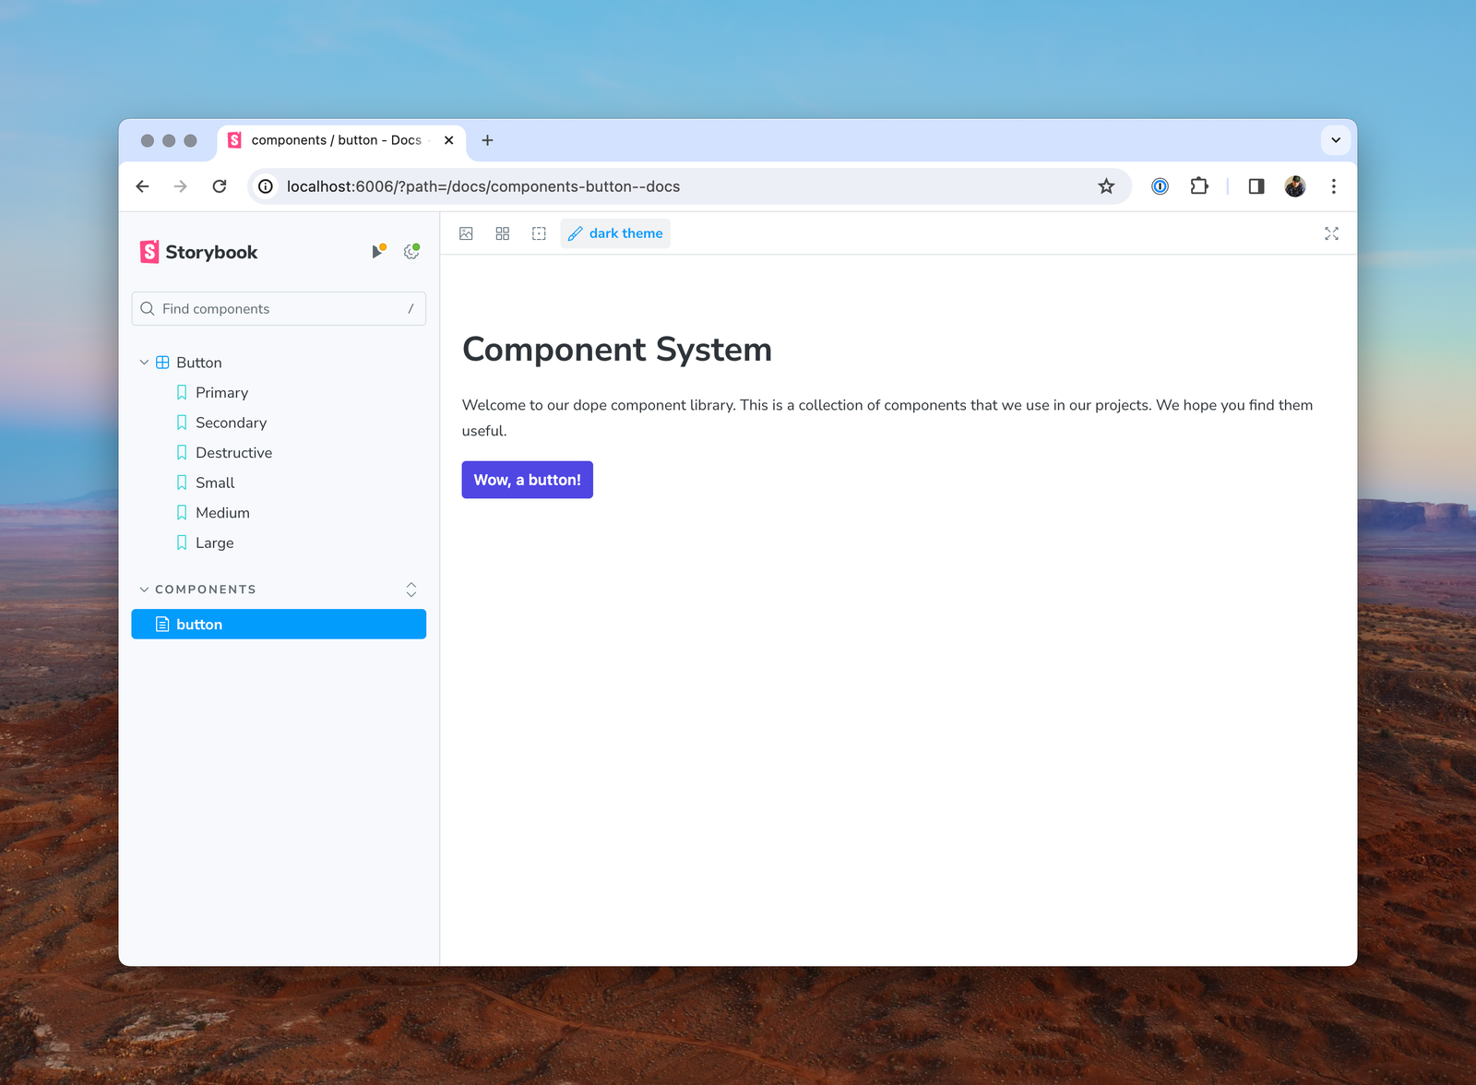1476x1085 pixels.
Task: Open Chrome's three-dot menu
Action: [x=1333, y=185]
